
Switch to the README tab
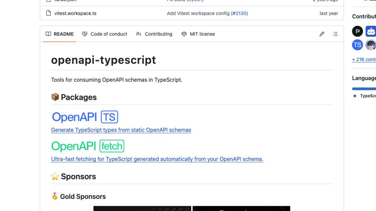point(60,34)
